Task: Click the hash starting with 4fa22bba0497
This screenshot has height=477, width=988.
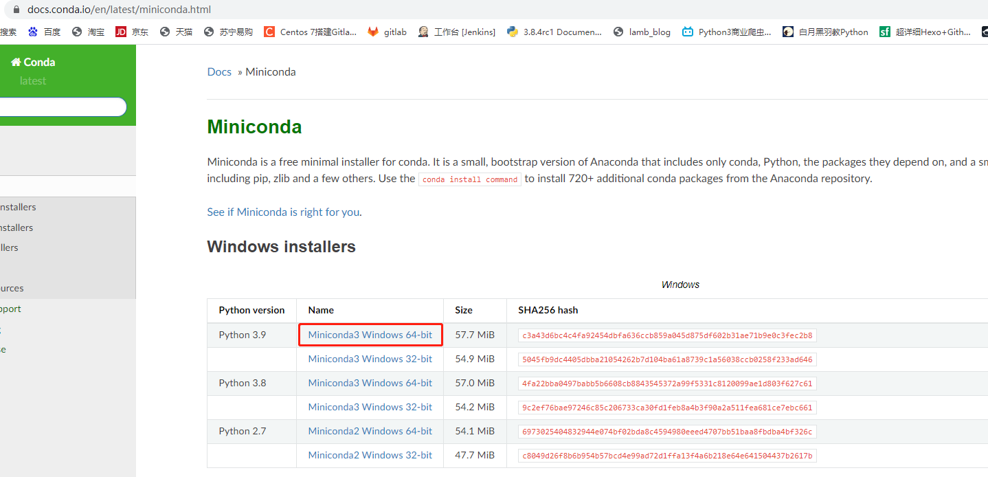Action: pyautogui.click(x=667, y=384)
